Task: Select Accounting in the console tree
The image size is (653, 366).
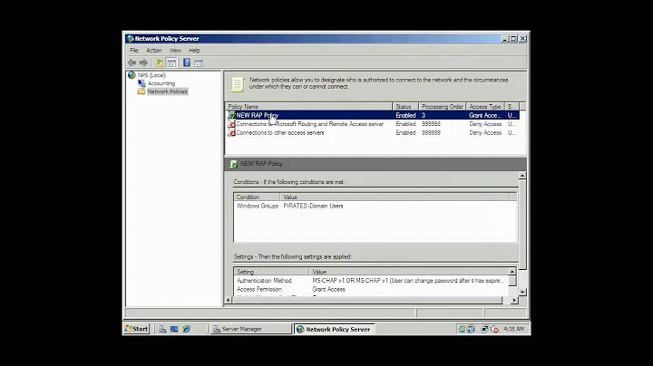Action: [x=161, y=83]
